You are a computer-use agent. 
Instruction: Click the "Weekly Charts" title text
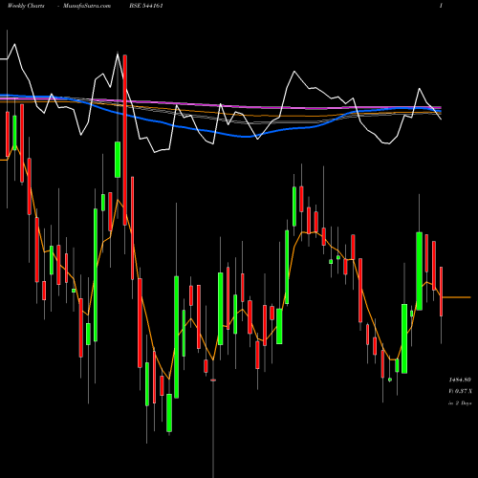pos(26,6)
